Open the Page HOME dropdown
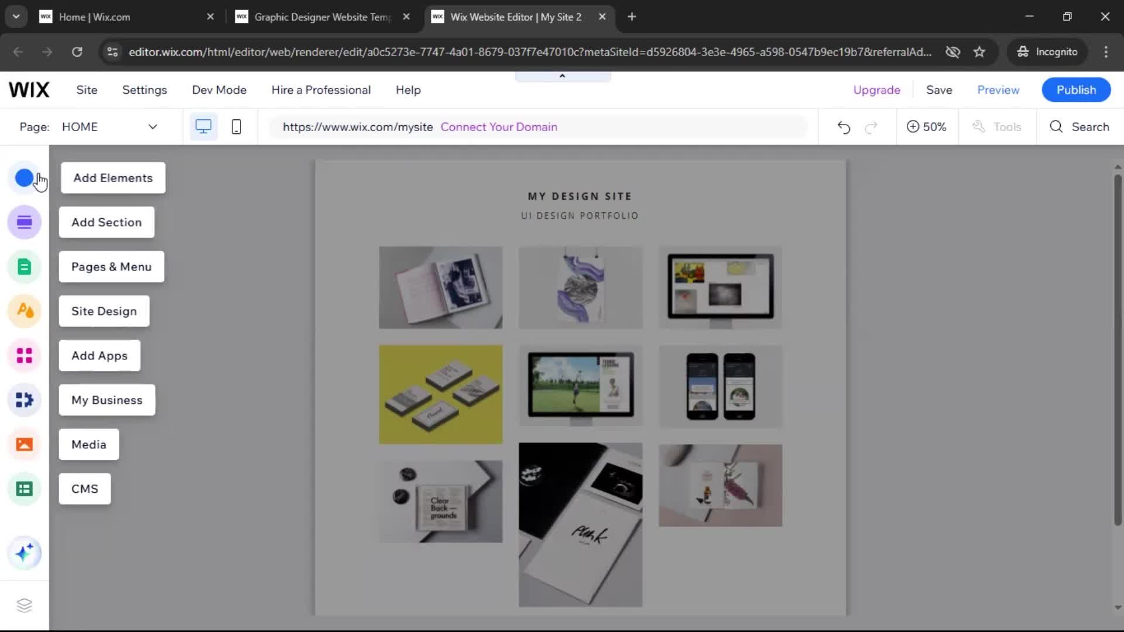The height and width of the screenshot is (632, 1124). (x=109, y=126)
